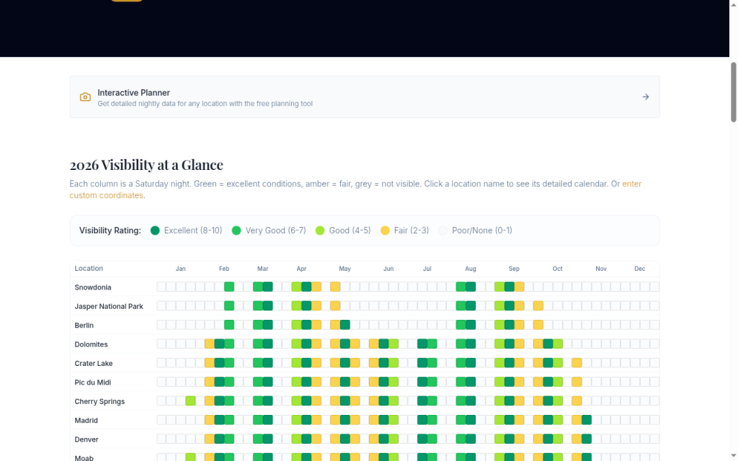Select the Good (4-5) legend dot

(x=320, y=230)
